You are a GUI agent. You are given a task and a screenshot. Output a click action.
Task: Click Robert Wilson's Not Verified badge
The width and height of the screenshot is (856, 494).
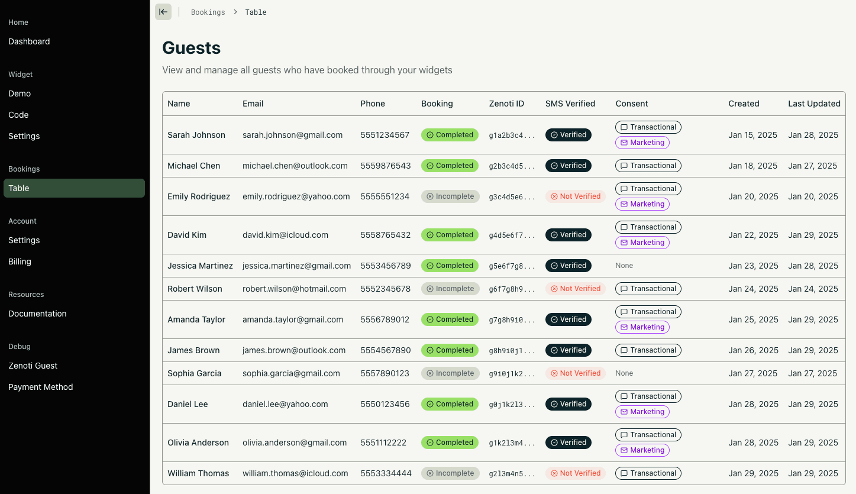coord(575,289)
